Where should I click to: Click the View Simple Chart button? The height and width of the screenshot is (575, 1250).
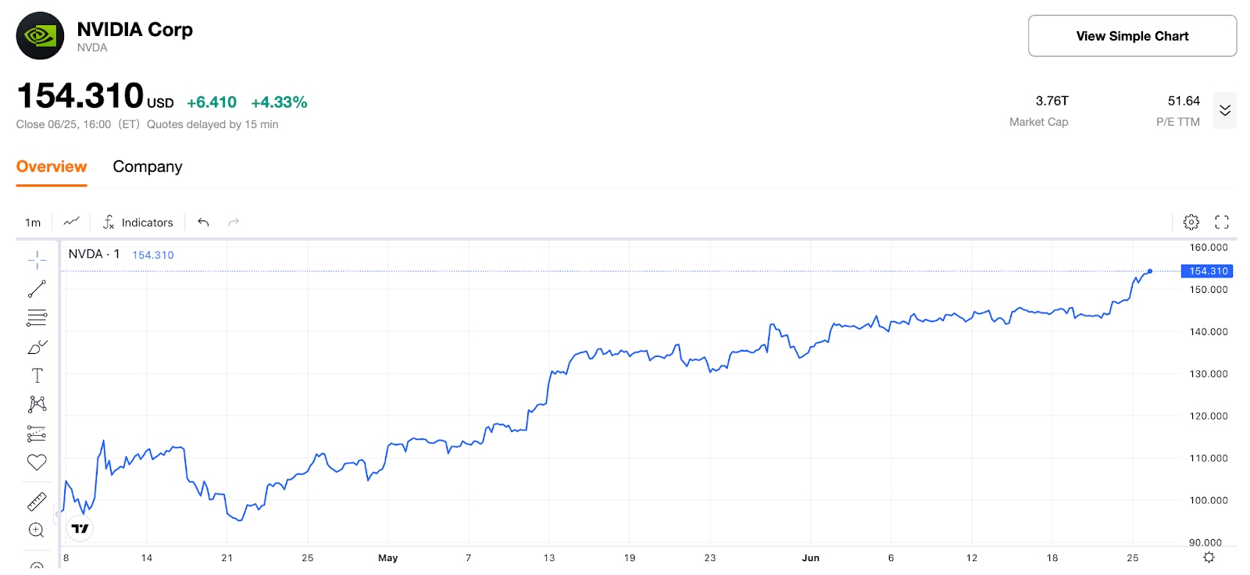1132,36
